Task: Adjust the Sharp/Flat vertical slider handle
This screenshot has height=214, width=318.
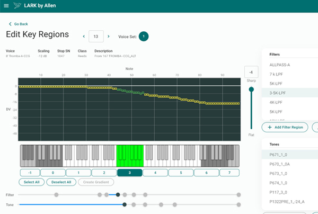Action: [251, 90]
